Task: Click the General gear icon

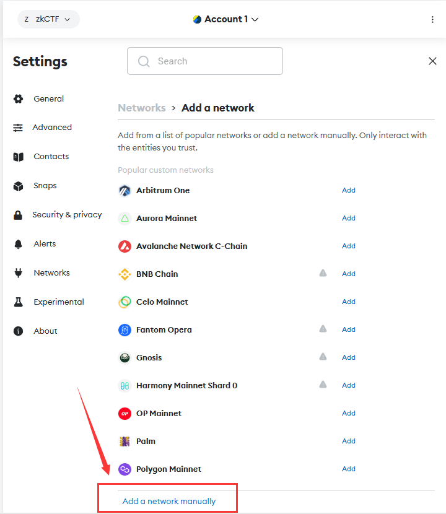Action: (x=19, y=98)
